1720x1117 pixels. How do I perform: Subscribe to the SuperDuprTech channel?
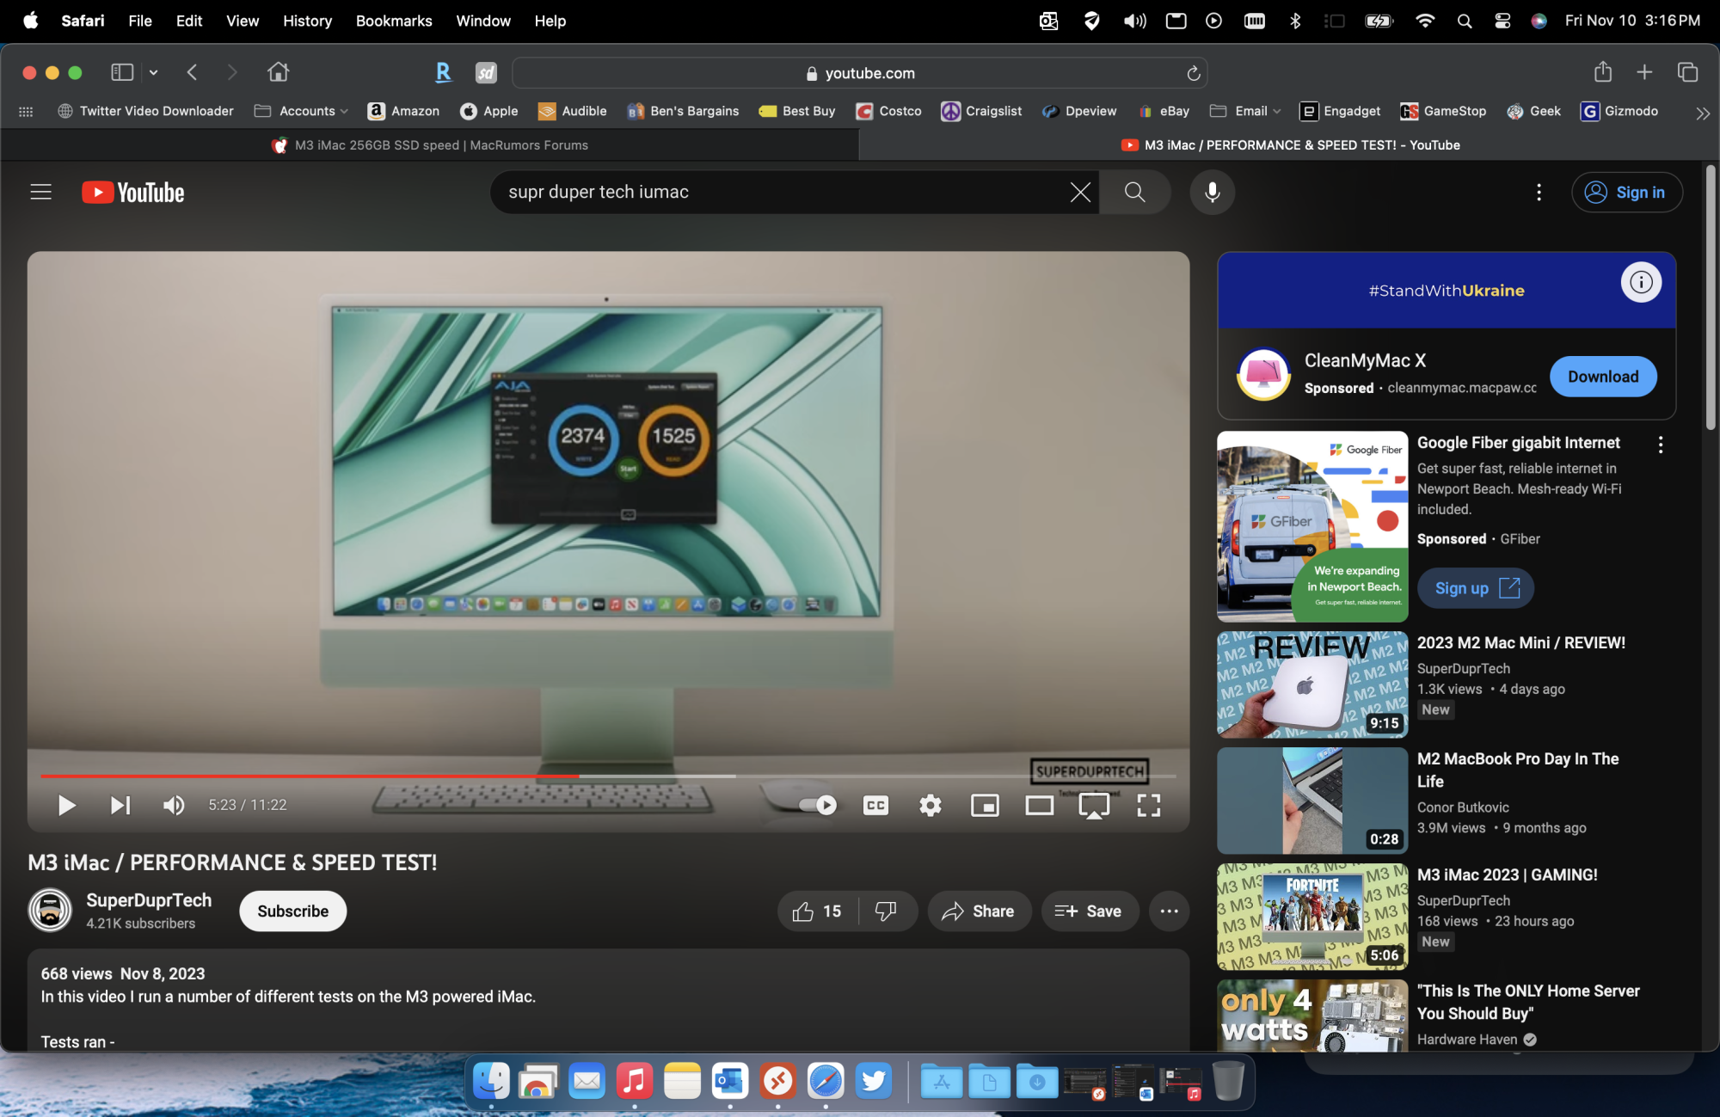point(292,911)
